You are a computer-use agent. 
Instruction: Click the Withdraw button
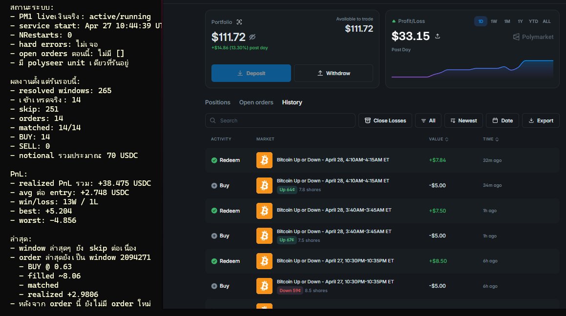[334, 73]
